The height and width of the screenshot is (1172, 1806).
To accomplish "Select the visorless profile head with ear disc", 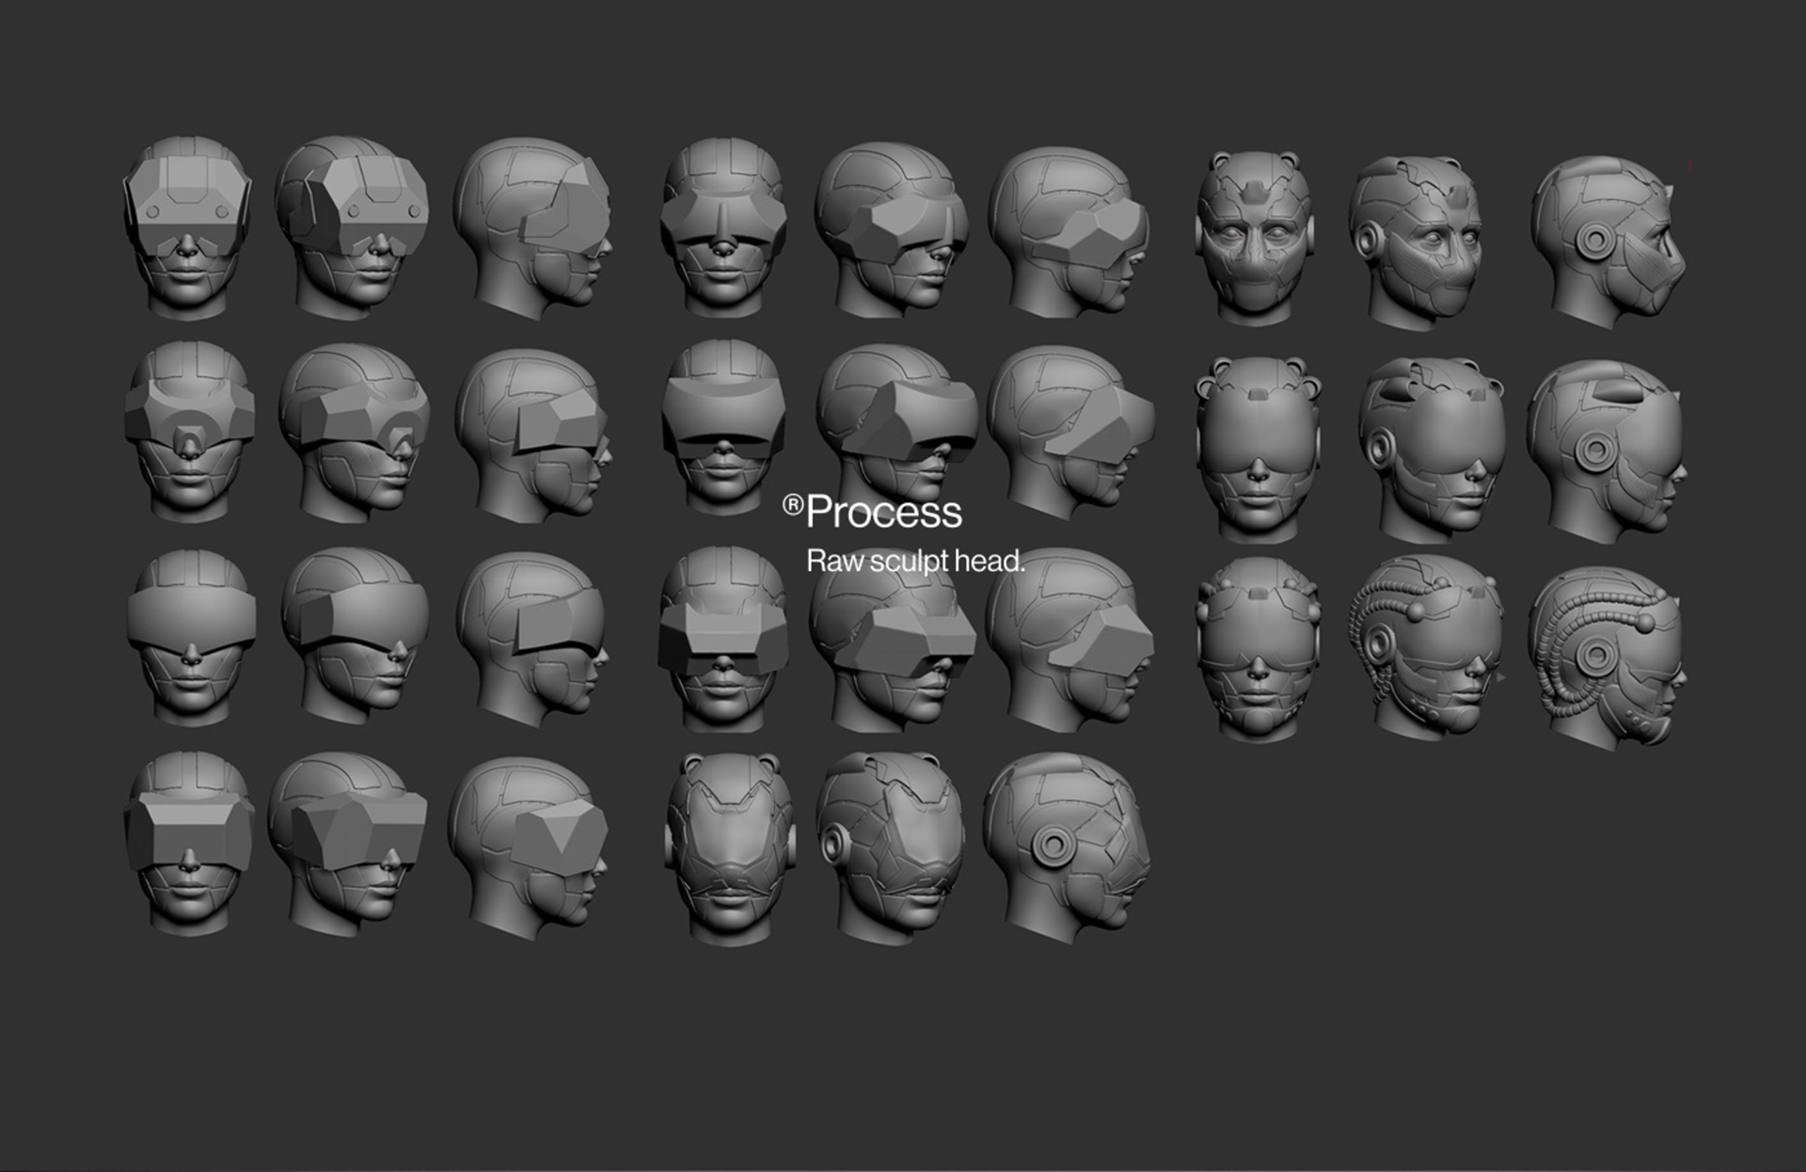I will point(1068,847).
